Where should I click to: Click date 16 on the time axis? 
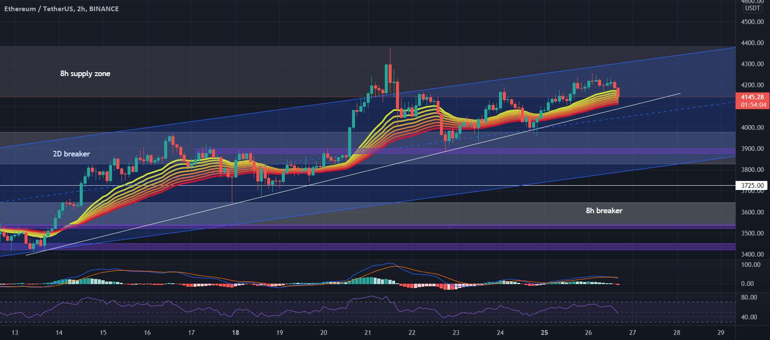click(x=147, y=333)
